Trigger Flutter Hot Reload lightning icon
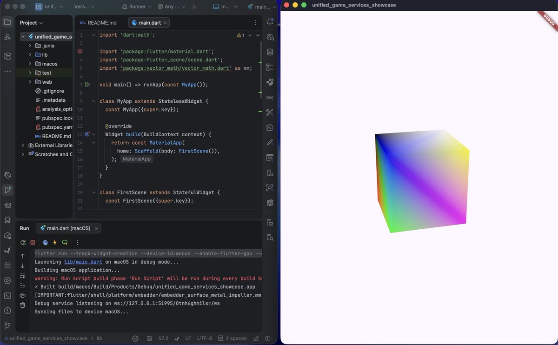This screenshot has width=558, height=345. 55,242
